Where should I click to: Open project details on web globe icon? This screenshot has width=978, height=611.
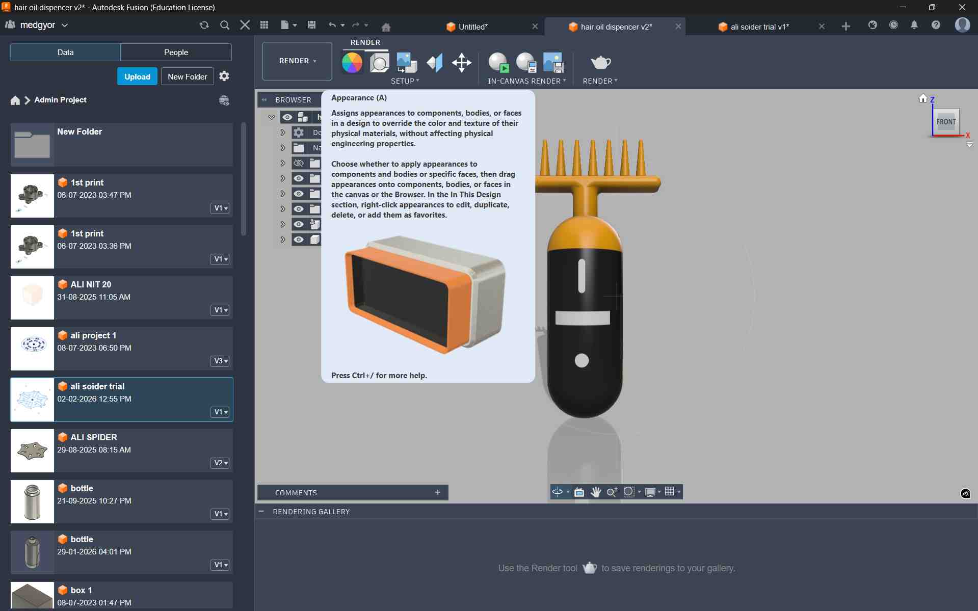224,100
